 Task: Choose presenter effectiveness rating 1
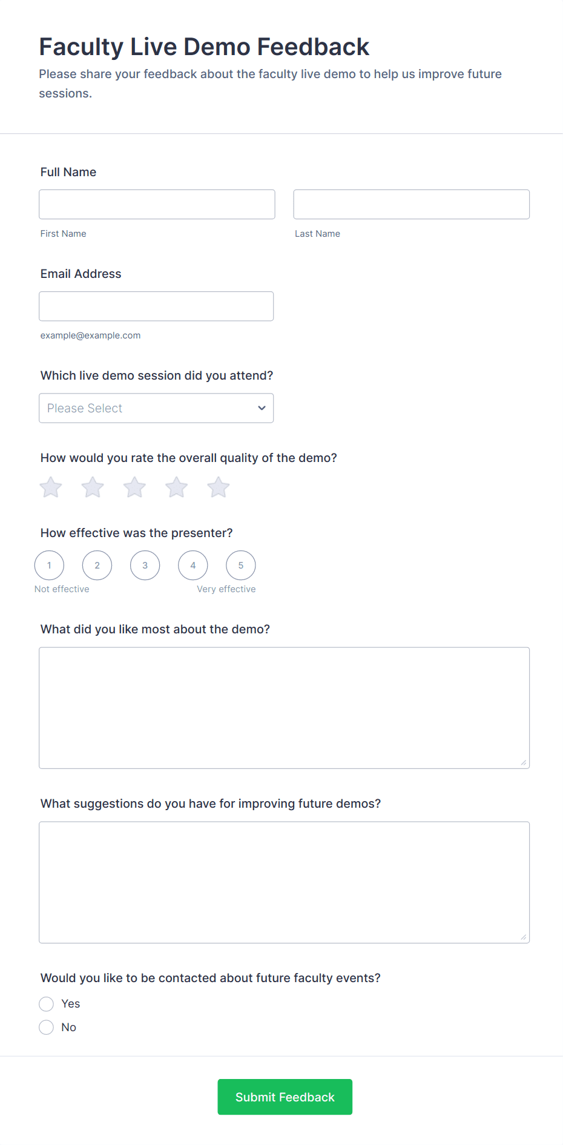pyautogui.click(x=49, y=566)
